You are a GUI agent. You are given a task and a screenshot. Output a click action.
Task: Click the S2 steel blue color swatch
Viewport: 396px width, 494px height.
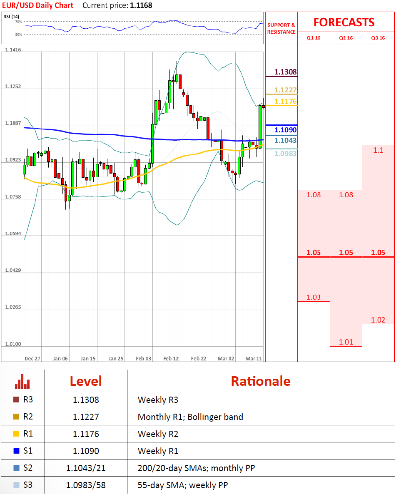pyautogui.click(x=16, y=467)
